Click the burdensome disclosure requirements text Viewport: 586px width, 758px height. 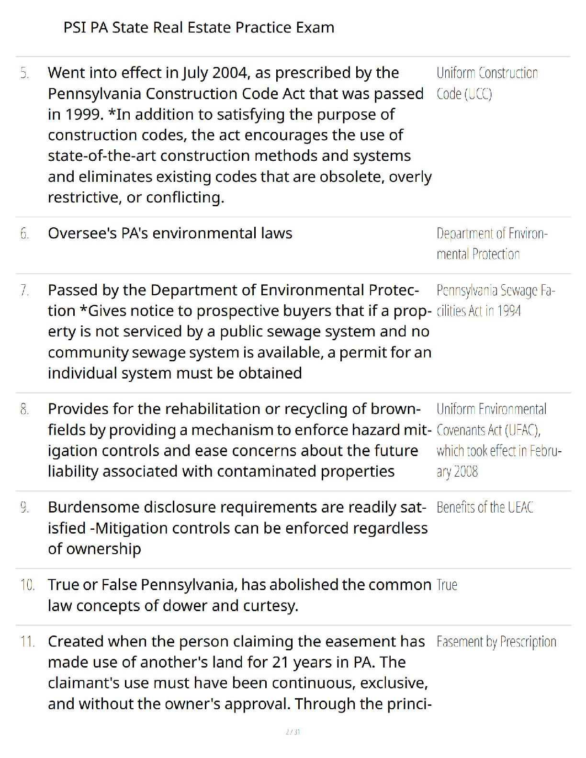pyautogui.click(x=238, y=528)
